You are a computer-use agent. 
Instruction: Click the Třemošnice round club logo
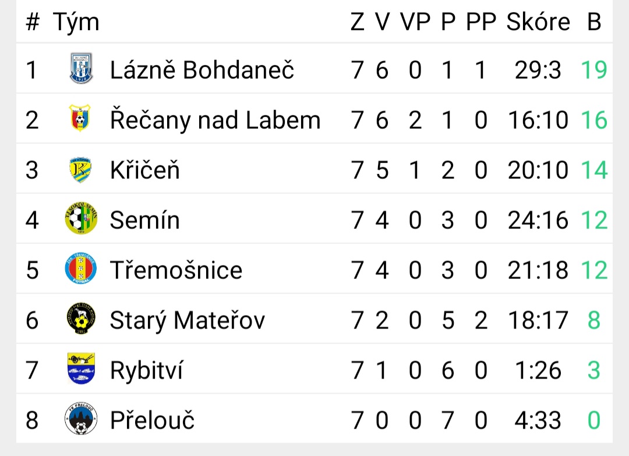pyautogui.click(x=80, y=268)
